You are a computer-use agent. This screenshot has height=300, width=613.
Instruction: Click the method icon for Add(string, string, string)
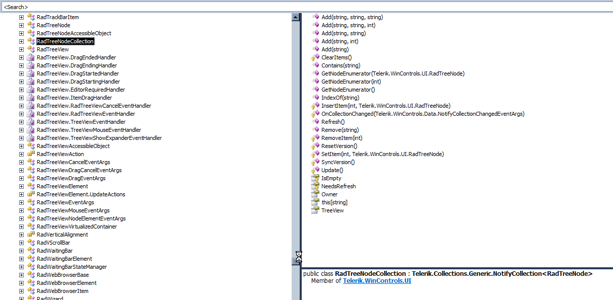315,17
